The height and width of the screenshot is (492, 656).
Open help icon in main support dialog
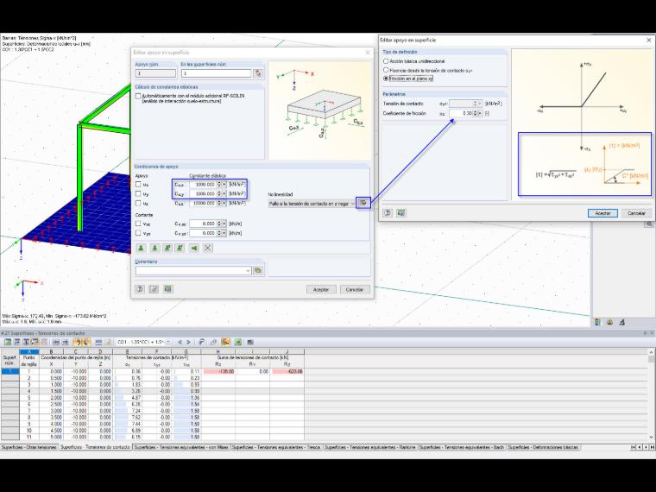pos(140,289)
